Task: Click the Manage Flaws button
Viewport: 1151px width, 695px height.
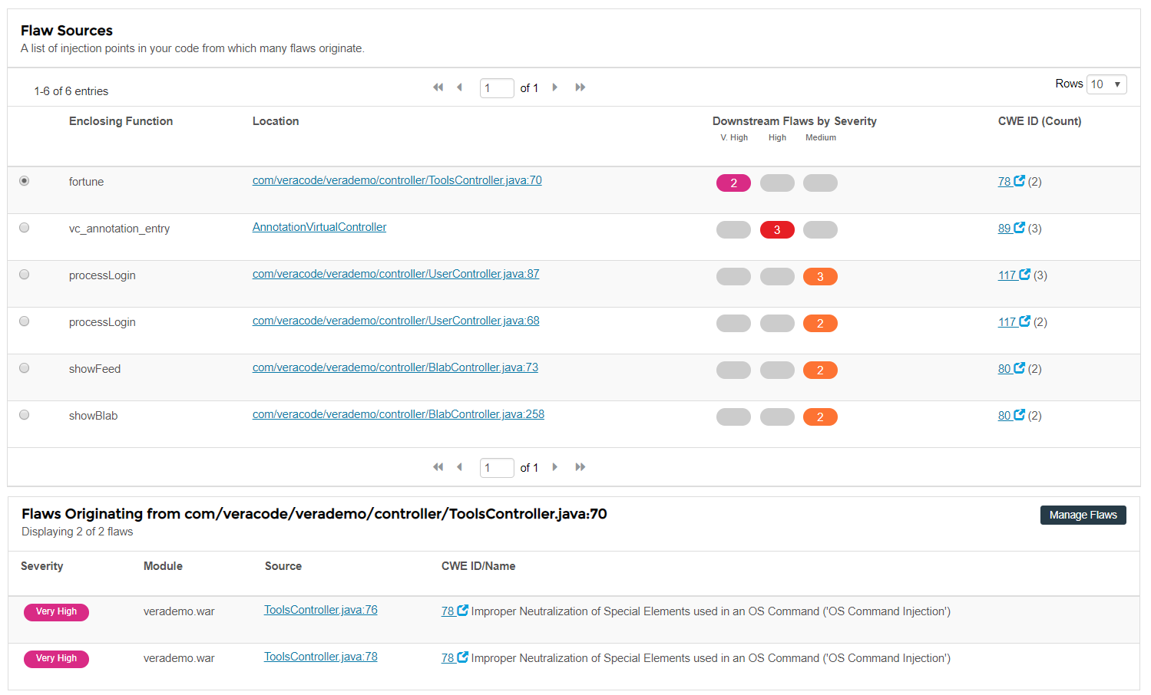Action: coord(1083,515)
